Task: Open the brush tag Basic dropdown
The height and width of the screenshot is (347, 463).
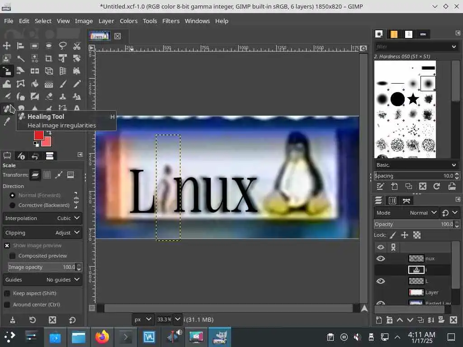Action: pyautogui.click(x=416, y=165)
